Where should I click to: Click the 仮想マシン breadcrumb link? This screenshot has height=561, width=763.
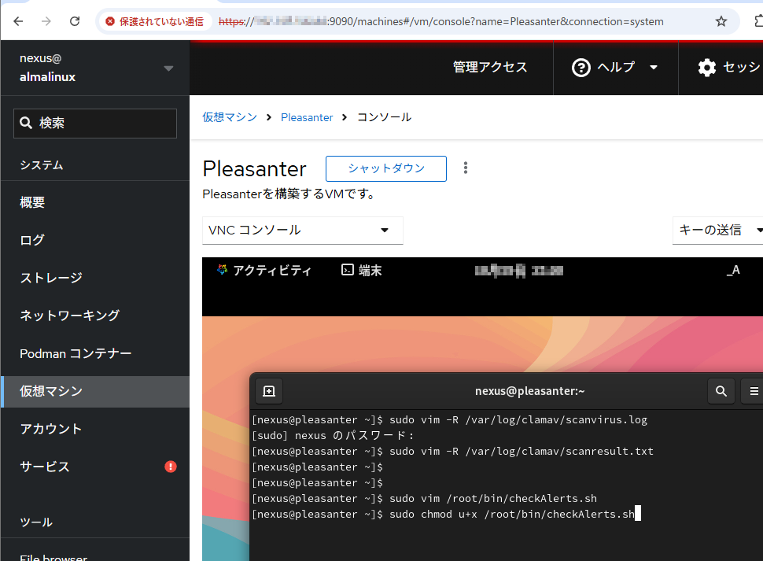click(x=230, y=117)
